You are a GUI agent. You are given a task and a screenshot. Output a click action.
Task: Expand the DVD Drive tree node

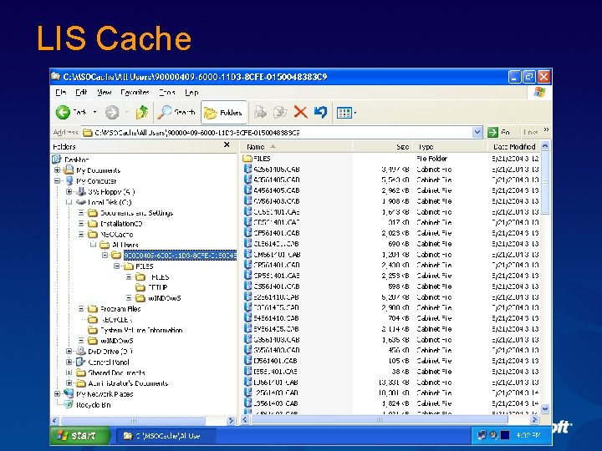(x=69, y=351)
